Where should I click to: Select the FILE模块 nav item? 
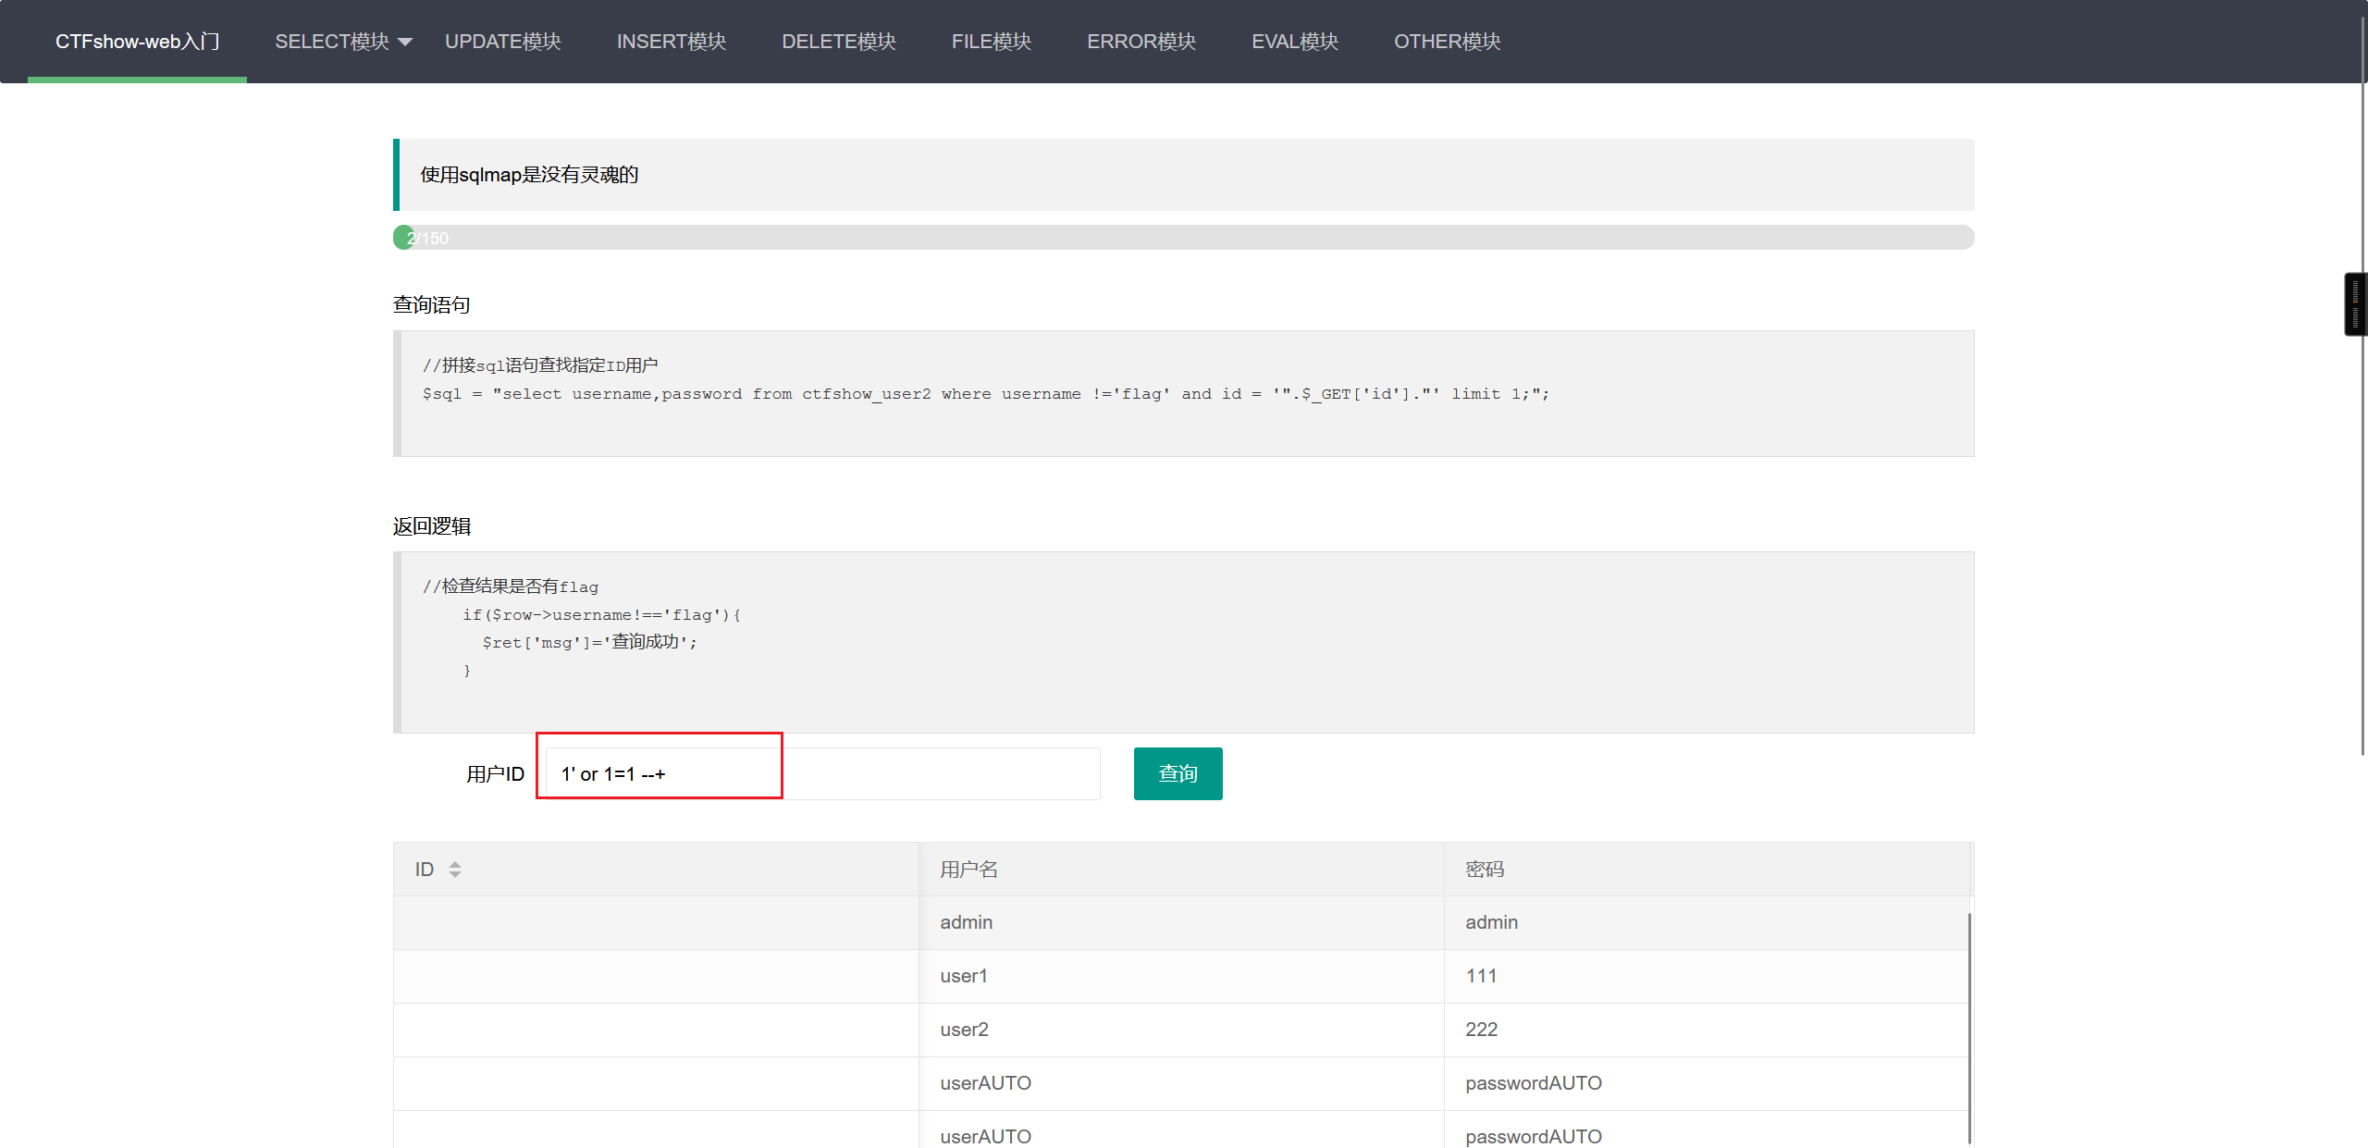[991, 42]
